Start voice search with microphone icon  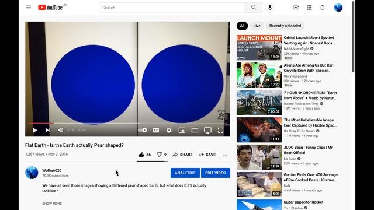[x=270, y=8]
